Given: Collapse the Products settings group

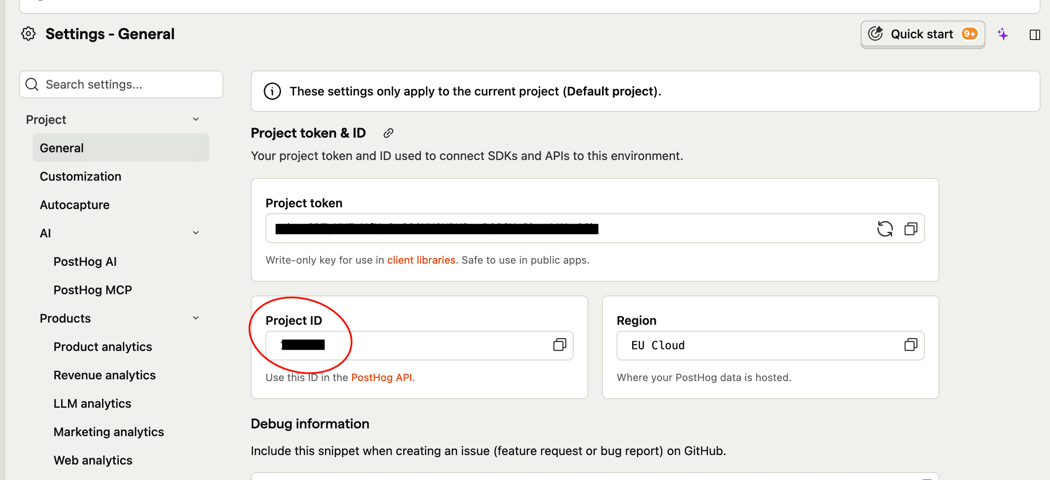Looking at the screenshot, I should point(196,318).
